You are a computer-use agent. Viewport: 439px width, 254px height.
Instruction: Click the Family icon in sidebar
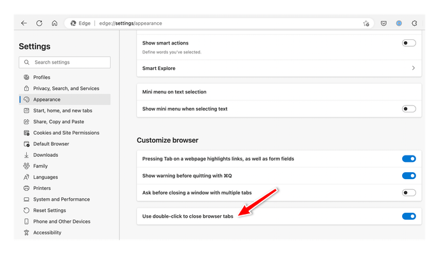click(26, 166)
